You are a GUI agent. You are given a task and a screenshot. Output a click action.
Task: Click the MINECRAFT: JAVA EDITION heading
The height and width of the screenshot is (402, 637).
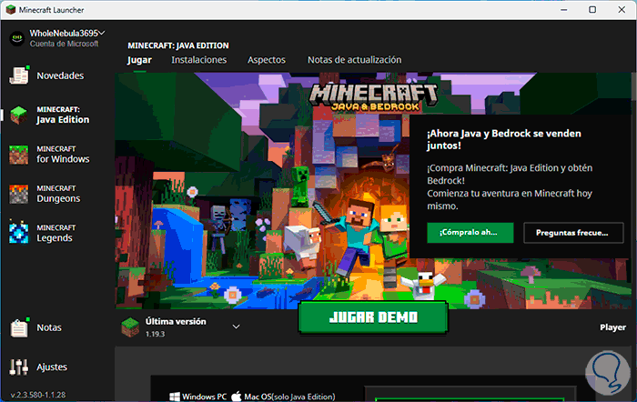pyautogui.click(x=178, y=45)
